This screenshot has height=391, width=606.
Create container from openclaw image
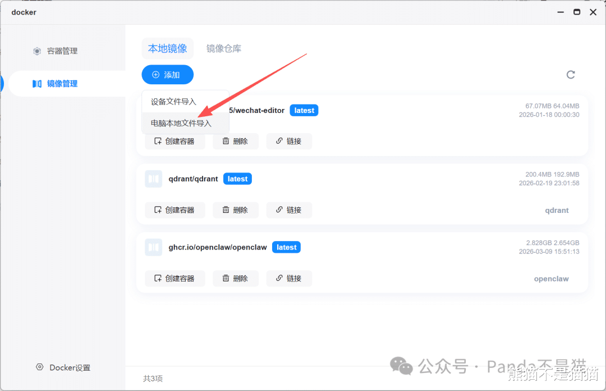[175, 278]
